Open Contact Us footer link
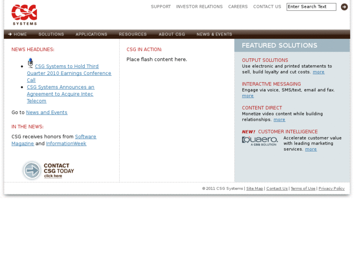This screenshot has height=265, width=354. click(277, 188)
